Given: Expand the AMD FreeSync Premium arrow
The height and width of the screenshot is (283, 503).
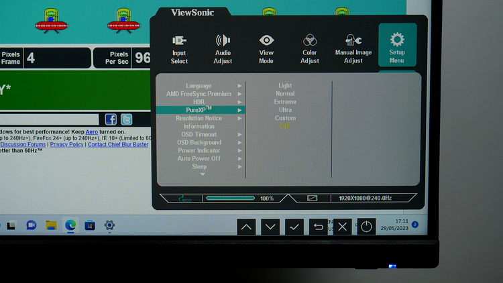Looking at the screenshot, I should (239, 94).
